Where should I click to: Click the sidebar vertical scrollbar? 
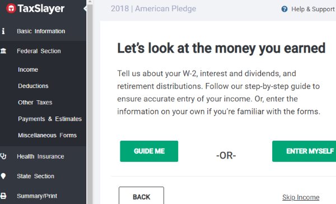(x=90, y=102)
